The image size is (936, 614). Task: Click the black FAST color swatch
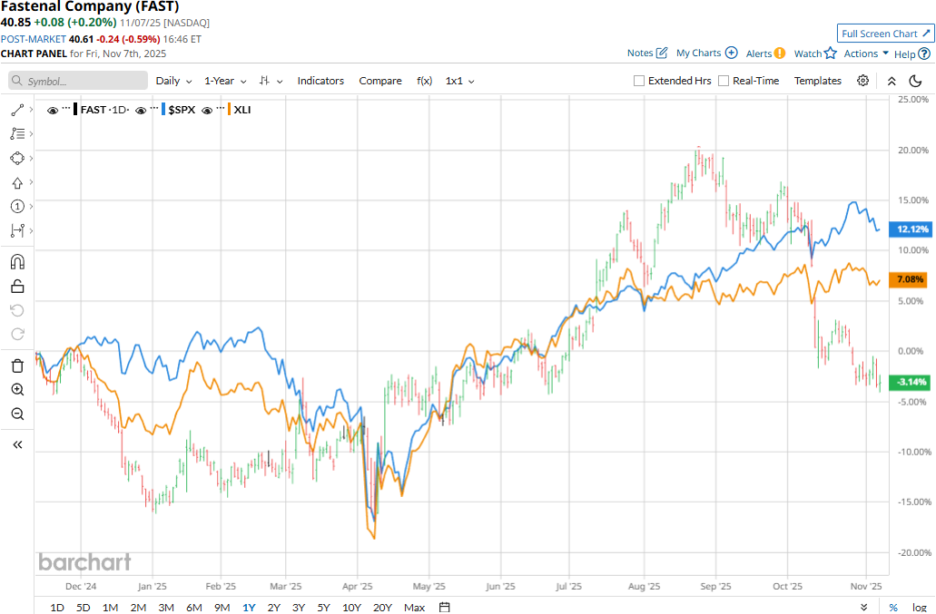(75, 110)
